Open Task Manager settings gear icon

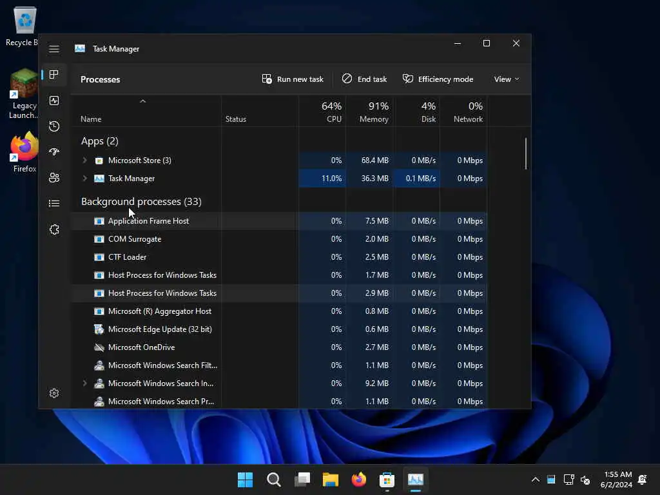[54, 393]
